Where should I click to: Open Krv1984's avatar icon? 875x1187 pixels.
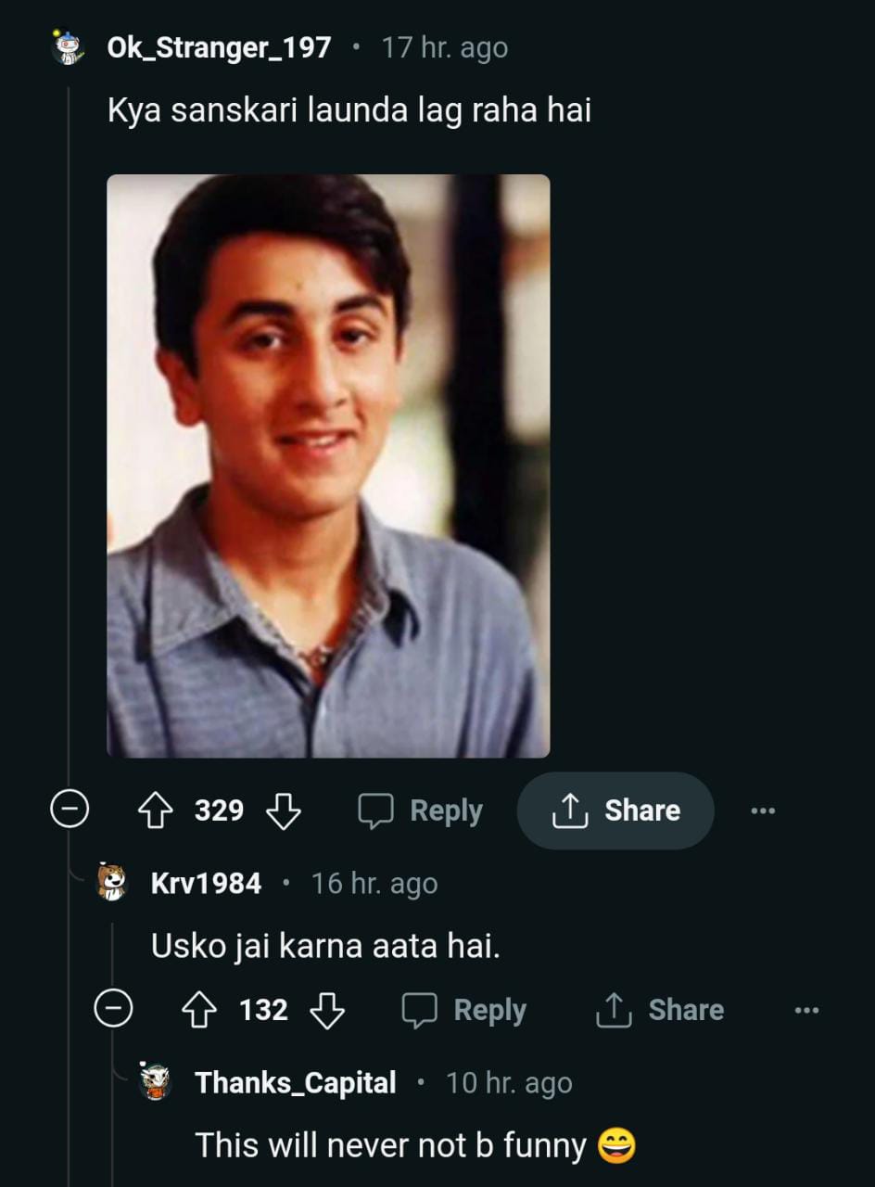112,883
